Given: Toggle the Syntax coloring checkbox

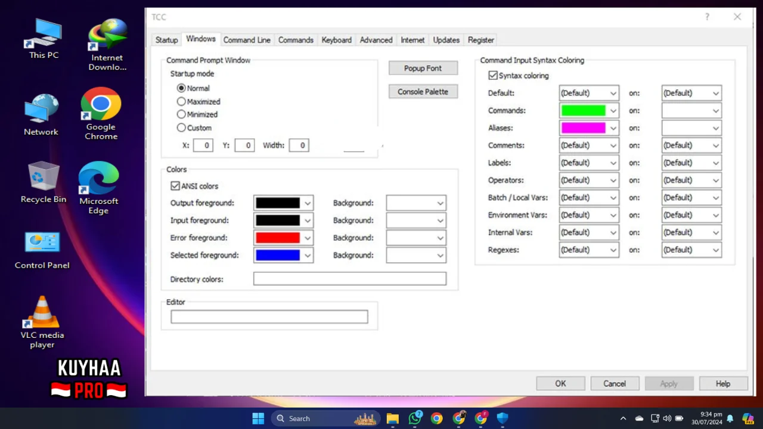Looking at the screenshot, I should point(493,76).
